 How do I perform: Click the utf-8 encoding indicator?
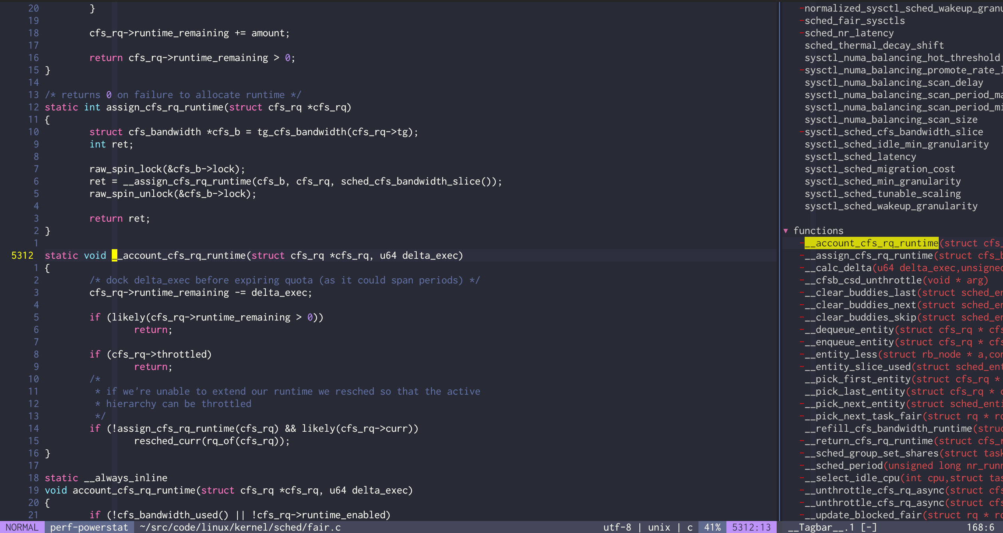[617, 527]
